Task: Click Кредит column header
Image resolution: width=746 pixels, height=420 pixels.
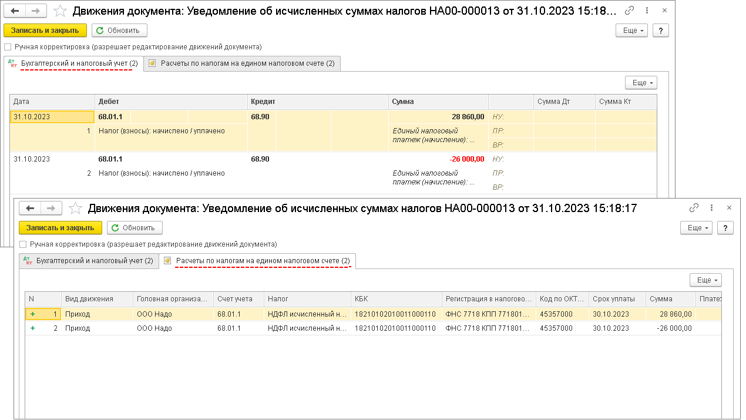Action: click(x=318, y=102)
